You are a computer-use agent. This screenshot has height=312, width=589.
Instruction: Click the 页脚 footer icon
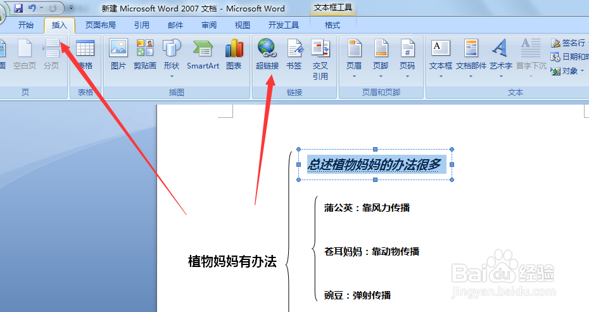381,49
